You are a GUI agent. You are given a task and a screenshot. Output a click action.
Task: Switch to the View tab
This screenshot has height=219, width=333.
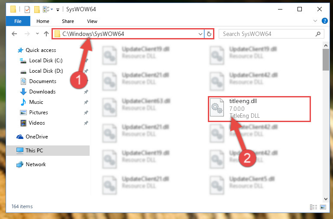click(92, 21)
